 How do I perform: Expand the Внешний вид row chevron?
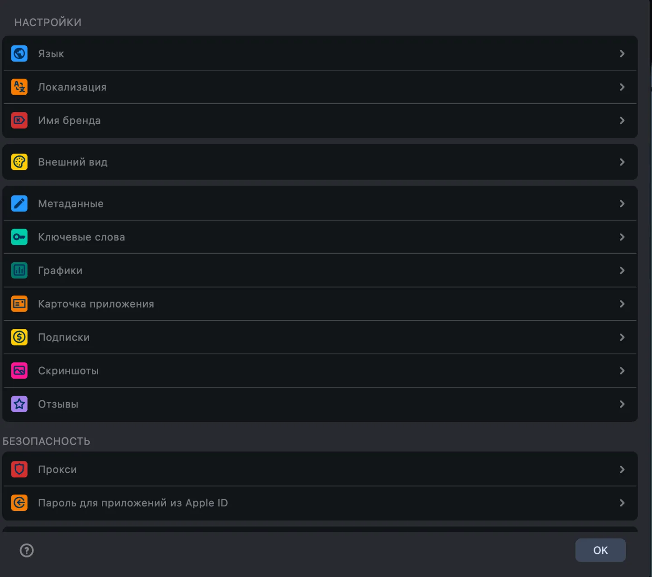(x=622, y=162)
